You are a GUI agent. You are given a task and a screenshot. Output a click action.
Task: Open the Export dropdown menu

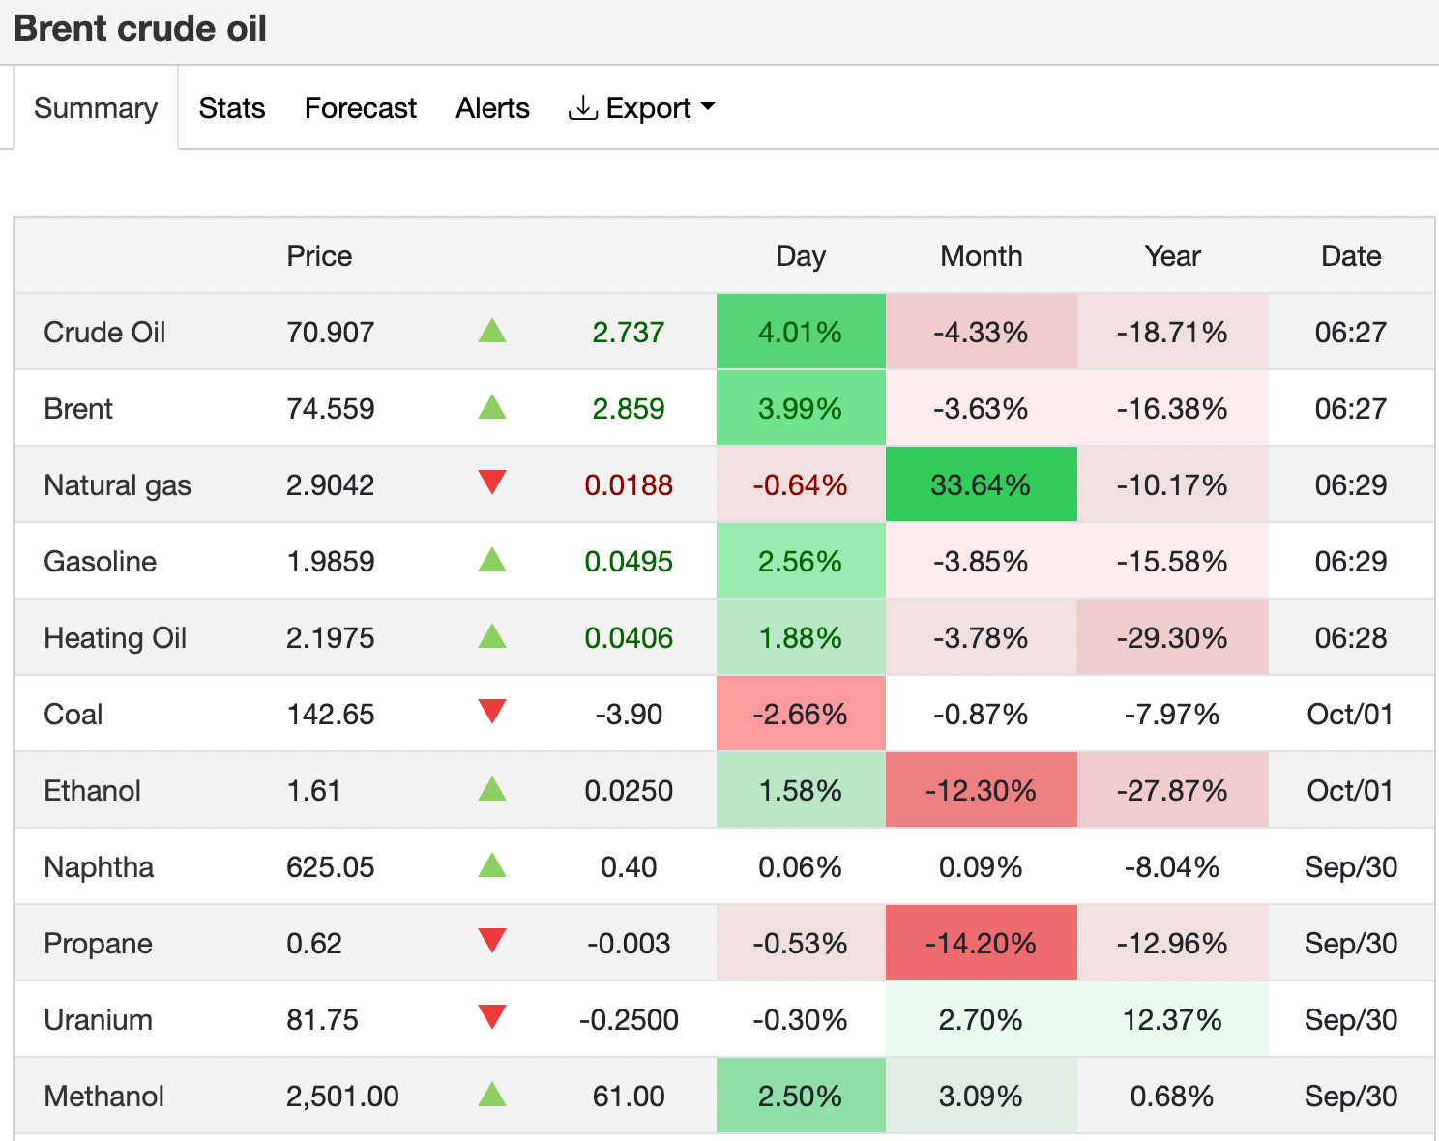coord(642,108)
